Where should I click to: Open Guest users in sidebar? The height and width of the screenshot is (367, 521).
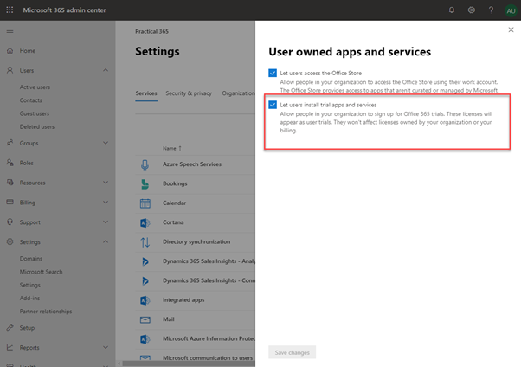tap(35, 113)
